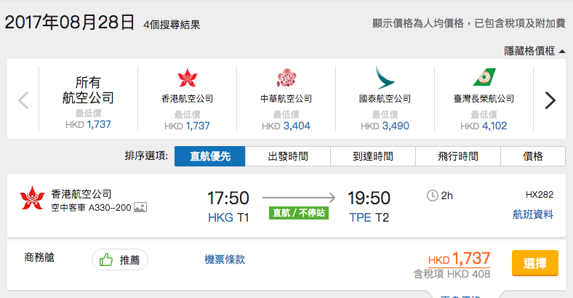Image resolution: width=573 pixels, height=298 pixels.
Task: Pick the EVA Air green logo filter
Action: 484,77
